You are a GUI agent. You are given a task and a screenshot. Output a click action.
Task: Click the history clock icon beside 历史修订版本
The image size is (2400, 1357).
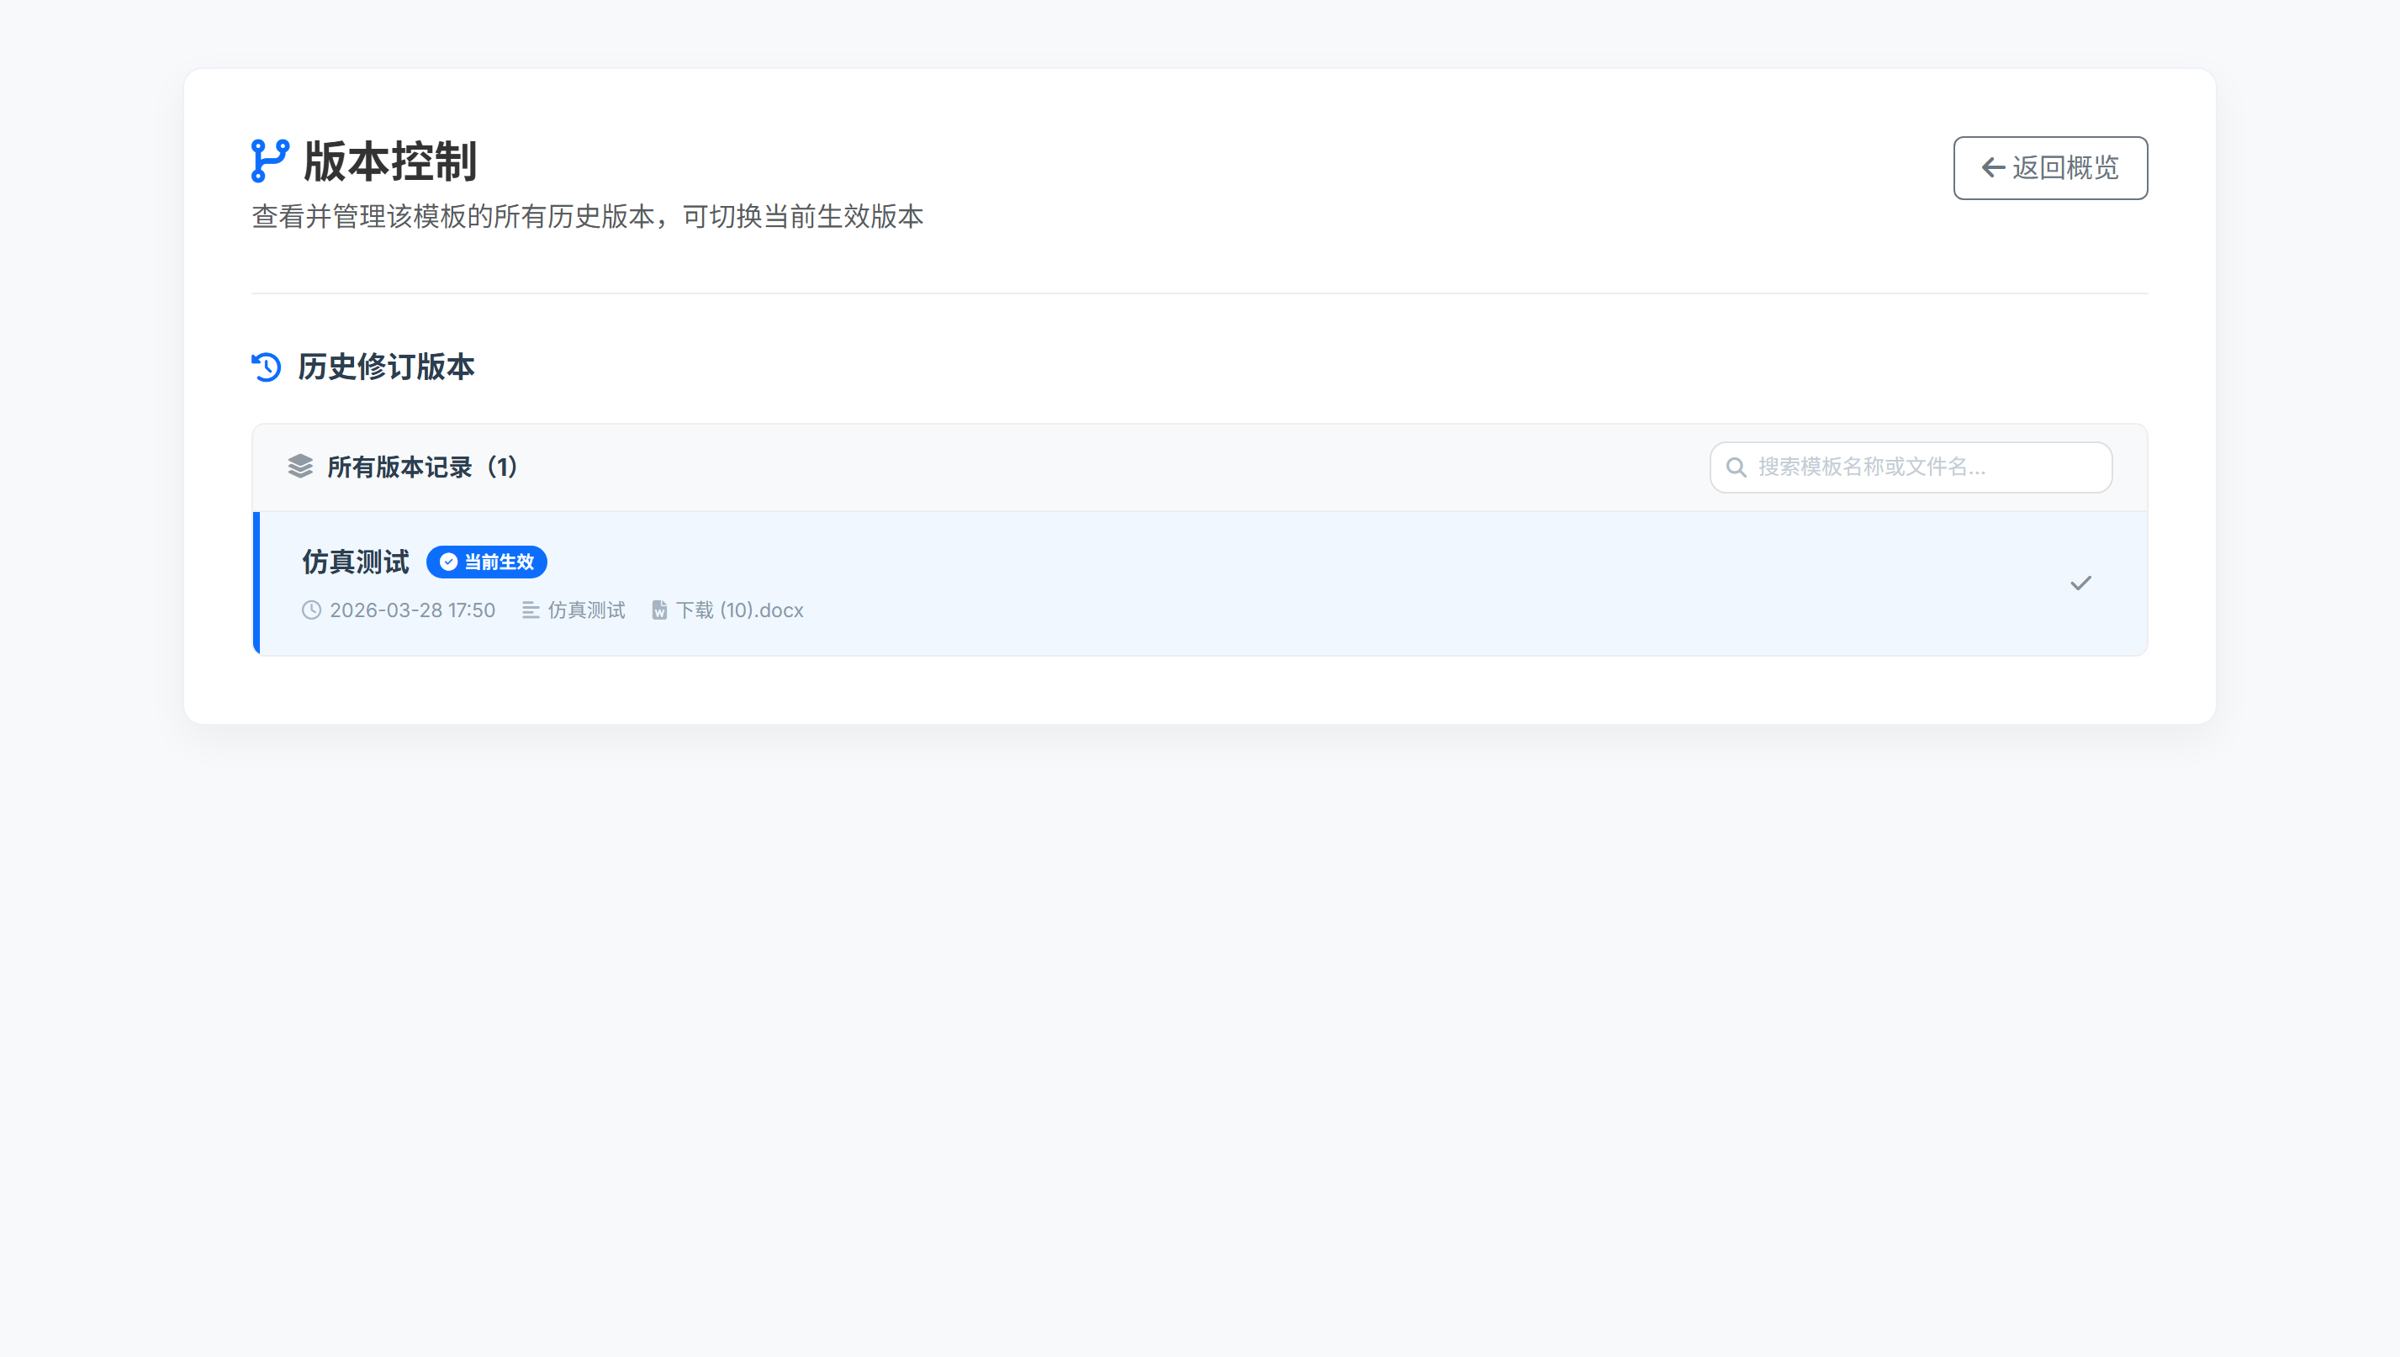coord(267,367)
